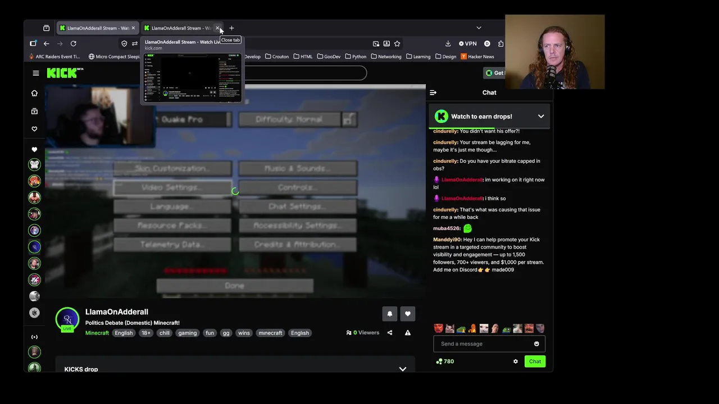The height and width of the screenshot is (404, 719).
Task: Expand the tab list dropdown arrow
Action: pos(479,28)
